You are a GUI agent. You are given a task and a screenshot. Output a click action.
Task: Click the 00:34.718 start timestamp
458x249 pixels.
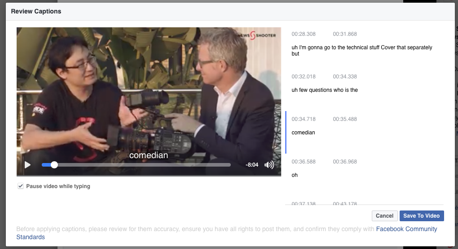[304, 119]
